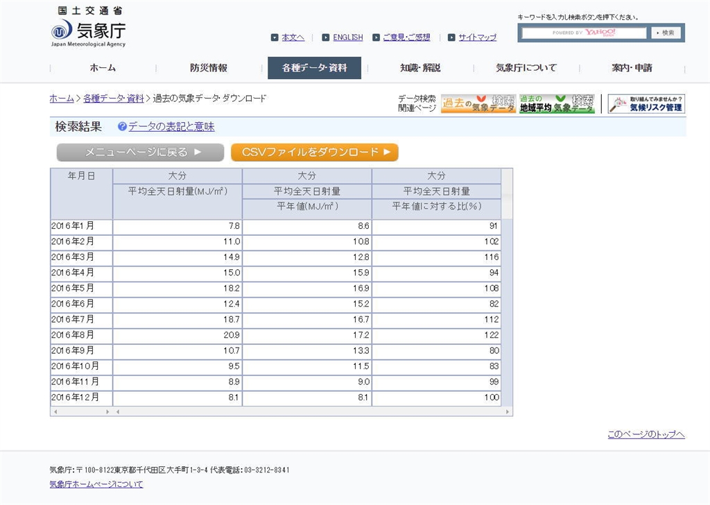Click the arrow icon before 本文へ
Viewport: 710px width, 505px height.
click(275, 37)
